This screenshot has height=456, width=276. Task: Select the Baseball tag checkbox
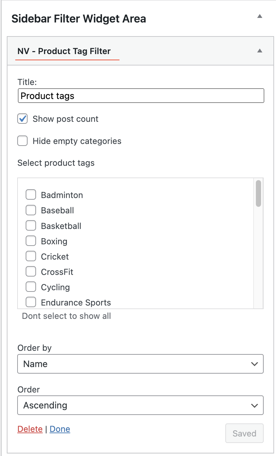(x=31, y=210)
